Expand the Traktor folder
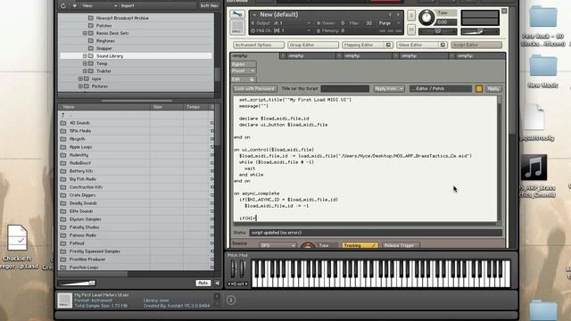This screenshot has height=321, width=571. (x=85, y=71)
